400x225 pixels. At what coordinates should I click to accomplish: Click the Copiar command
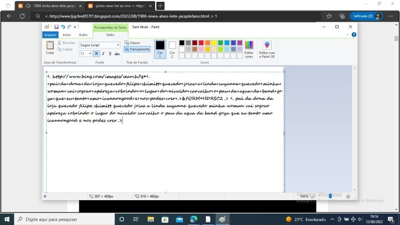[65, 49]
